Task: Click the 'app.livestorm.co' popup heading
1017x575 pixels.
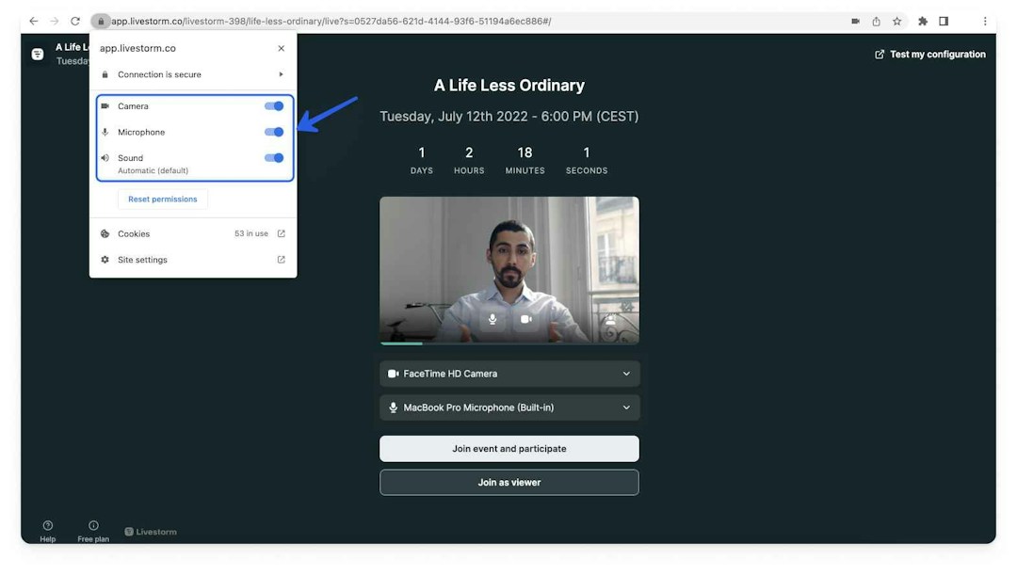Action: pyautogui.click(x=137, y=48)
